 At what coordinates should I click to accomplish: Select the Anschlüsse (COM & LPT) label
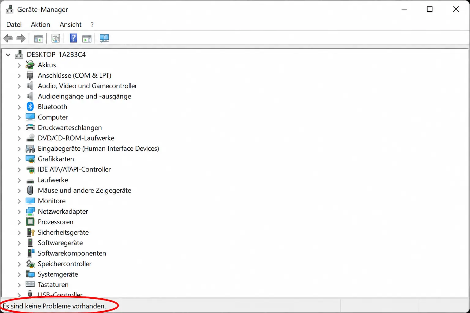tap(74, 75)
